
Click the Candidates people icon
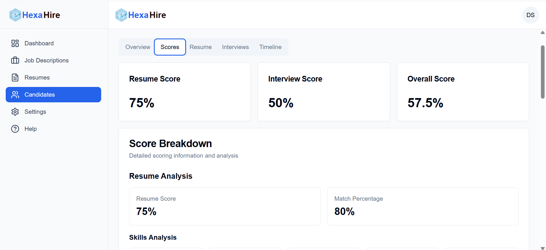click(x=15, y=94)
